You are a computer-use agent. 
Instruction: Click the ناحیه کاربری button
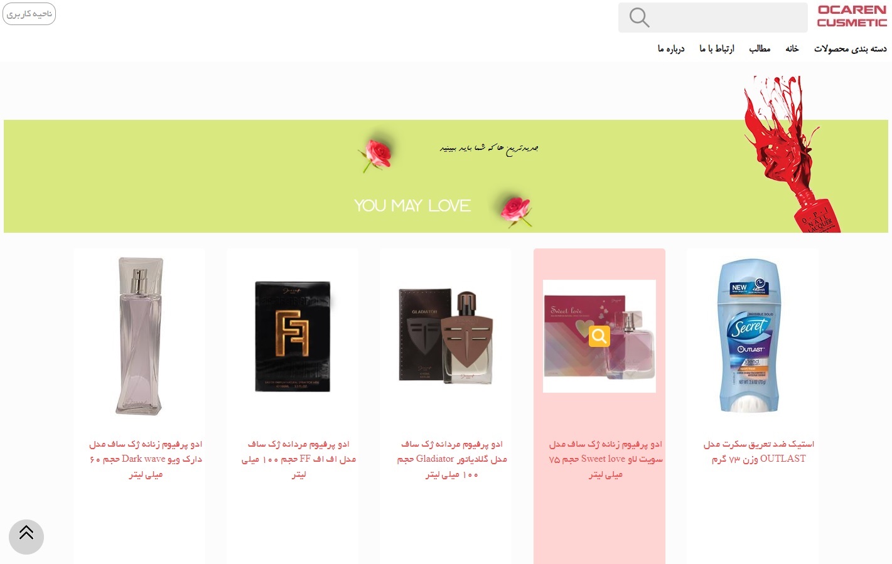[x=29, y=14]
